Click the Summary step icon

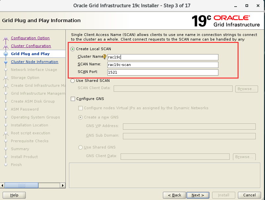pyautogui.click(x=6, y=149)
